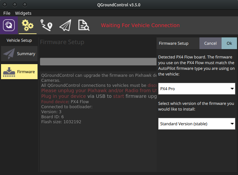Click the Flash size: 1032192 line
The image size is (238, 175).
61,122
